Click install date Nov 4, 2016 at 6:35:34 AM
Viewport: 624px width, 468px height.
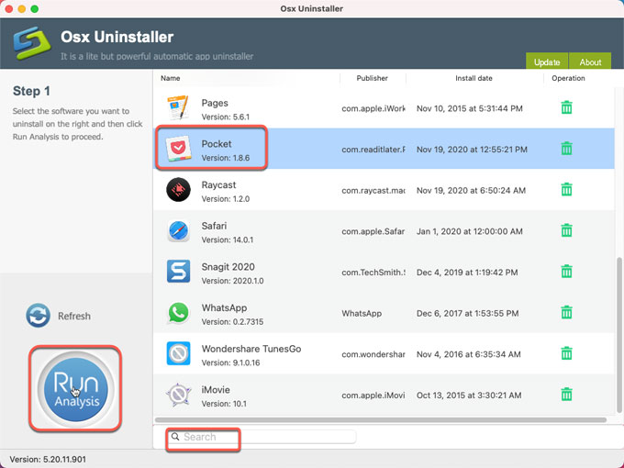468,354
